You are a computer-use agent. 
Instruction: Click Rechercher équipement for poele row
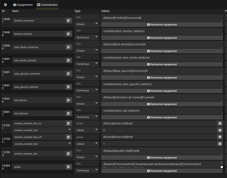pyautogui.click(x=162, y=171)
